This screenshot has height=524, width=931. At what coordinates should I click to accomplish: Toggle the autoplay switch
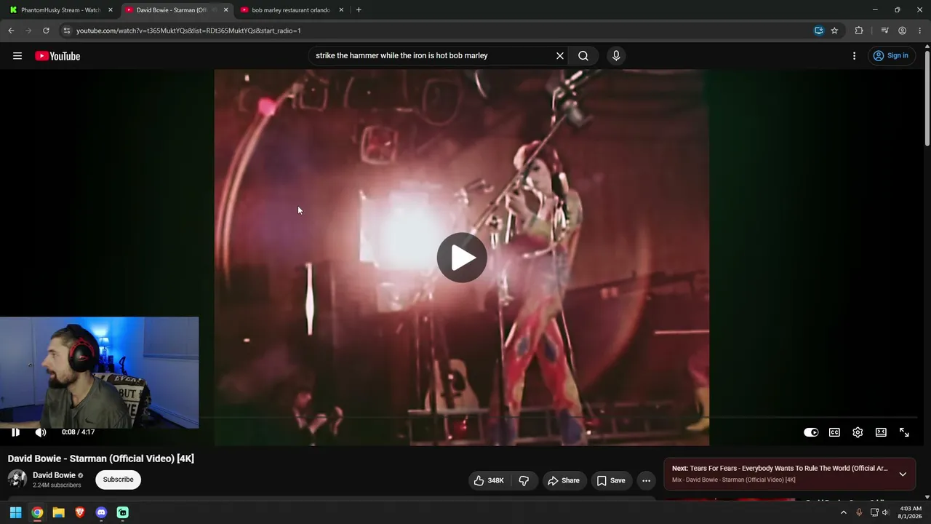click(811, 432)
